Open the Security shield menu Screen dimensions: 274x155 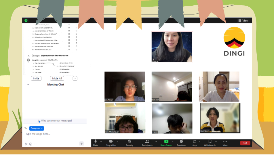(130, 143)
